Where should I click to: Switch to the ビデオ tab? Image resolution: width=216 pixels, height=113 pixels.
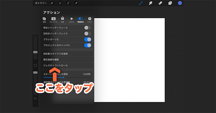(x=72, y=20)
